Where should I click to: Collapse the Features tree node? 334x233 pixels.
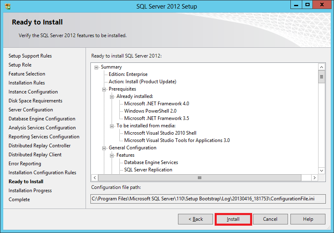coord(112,155)
